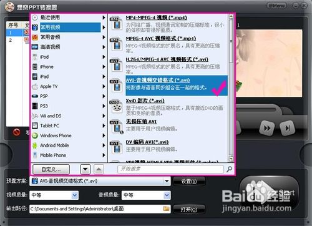The image size is (312, 226).
Task: Select H.264/MPEG-4 AVC avi format entry
Action: [168, 65]
